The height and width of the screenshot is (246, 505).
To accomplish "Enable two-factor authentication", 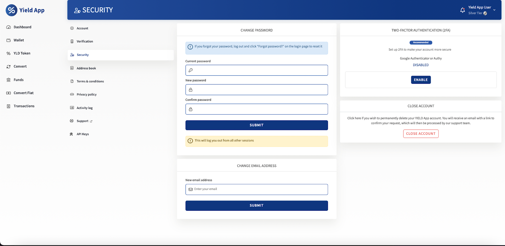I will (x=421, y=80).
